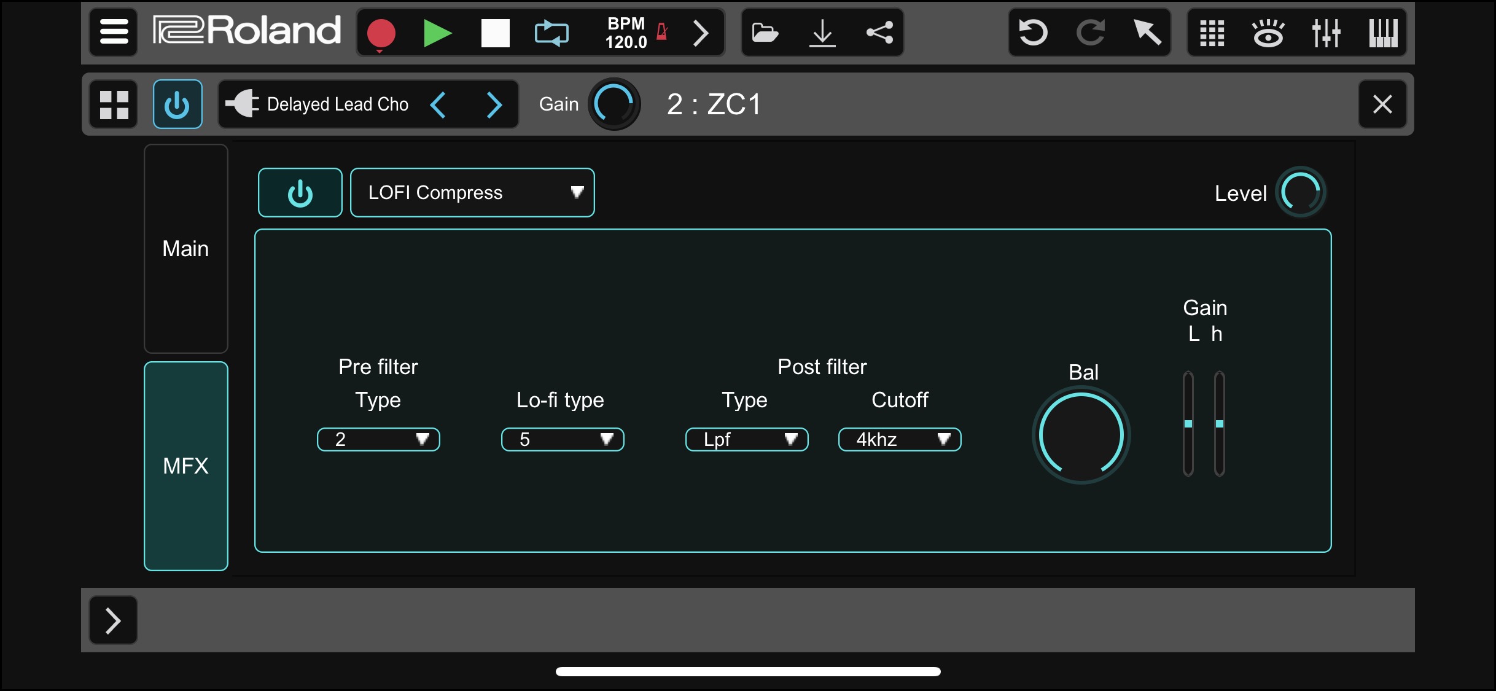Start recording with the red record button
1496x691 pixels.
[x=381, y=33]
